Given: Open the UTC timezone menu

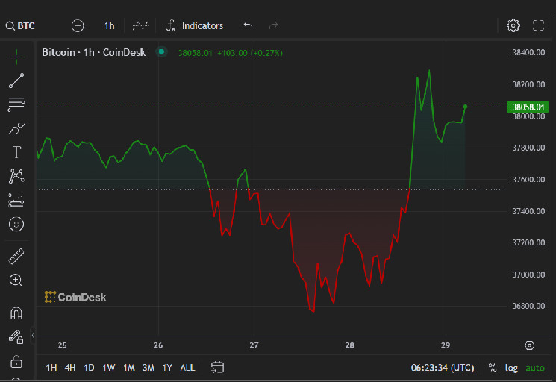Looking at the screenshot, I should [x=442, y=367].
